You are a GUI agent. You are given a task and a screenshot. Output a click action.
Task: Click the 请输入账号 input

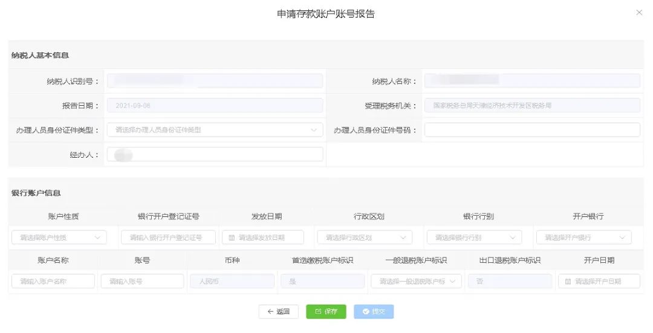pos(142,282)
